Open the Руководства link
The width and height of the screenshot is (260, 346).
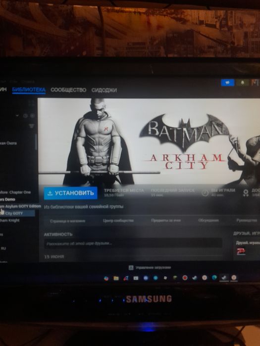247,220
